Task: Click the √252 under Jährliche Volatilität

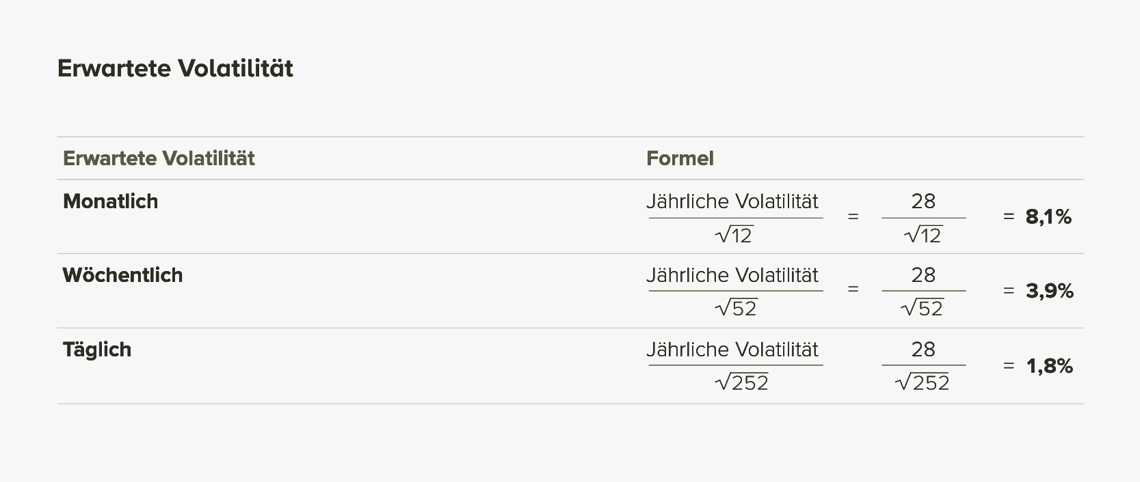Action: [x=742, y=382]
